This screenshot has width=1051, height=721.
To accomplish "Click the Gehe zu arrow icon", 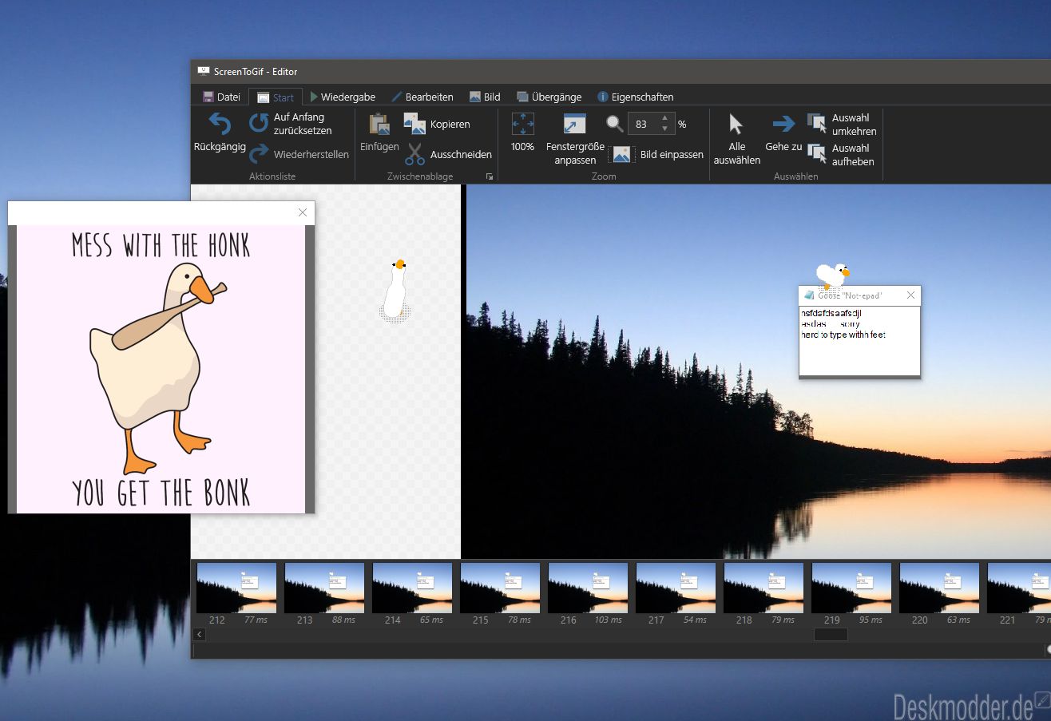I will (783, 124).
